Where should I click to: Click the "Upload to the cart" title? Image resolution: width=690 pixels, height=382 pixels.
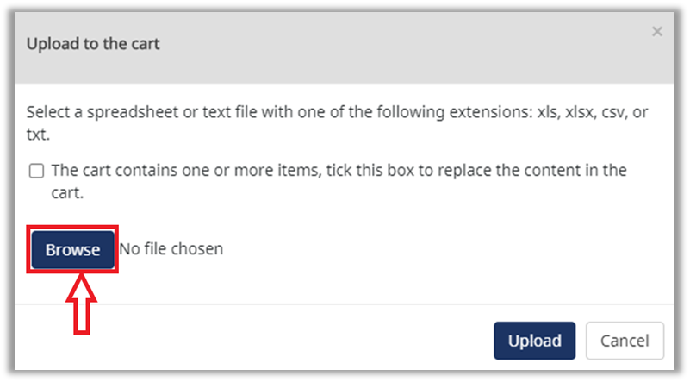pos(93,44)
